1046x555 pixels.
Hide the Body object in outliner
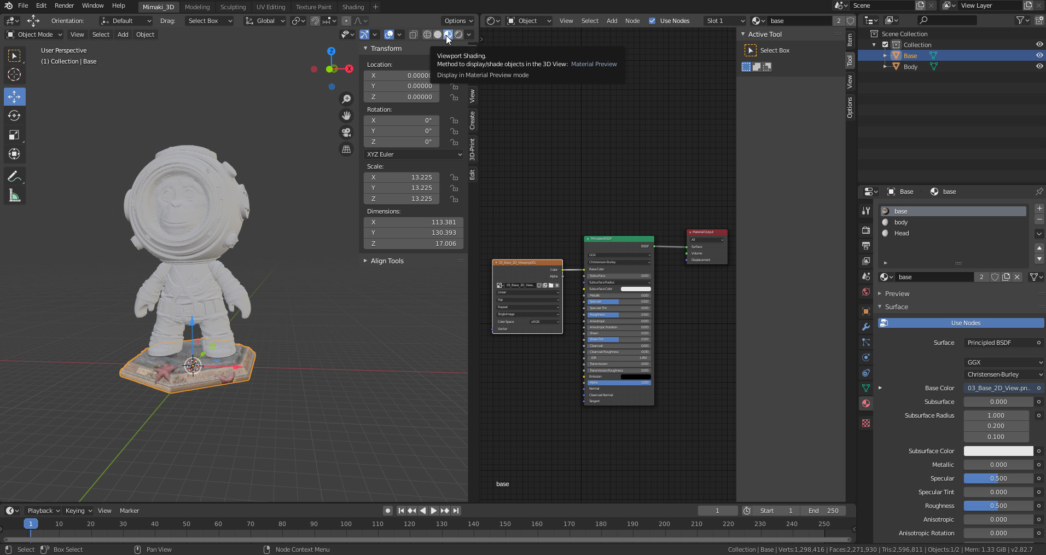click(x=1039, y=67)
